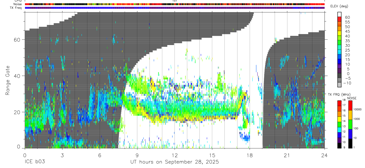Click the 'CPID' label at top left
Viewport: 365px width, 168px height.
coord(18,1)
